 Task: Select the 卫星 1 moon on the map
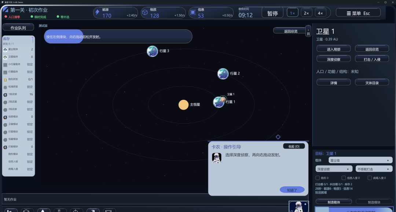(223, 99)
